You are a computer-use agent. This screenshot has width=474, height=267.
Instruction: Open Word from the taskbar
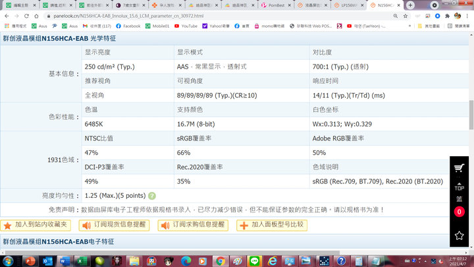click(65, 261)
